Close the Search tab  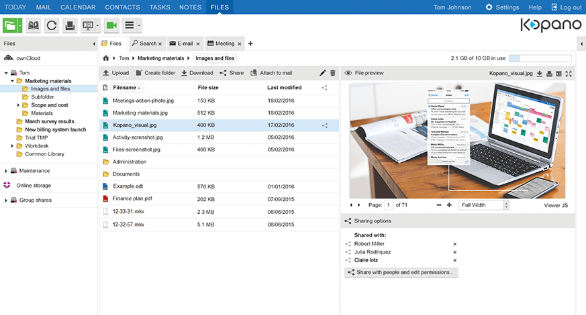[160, 44]
